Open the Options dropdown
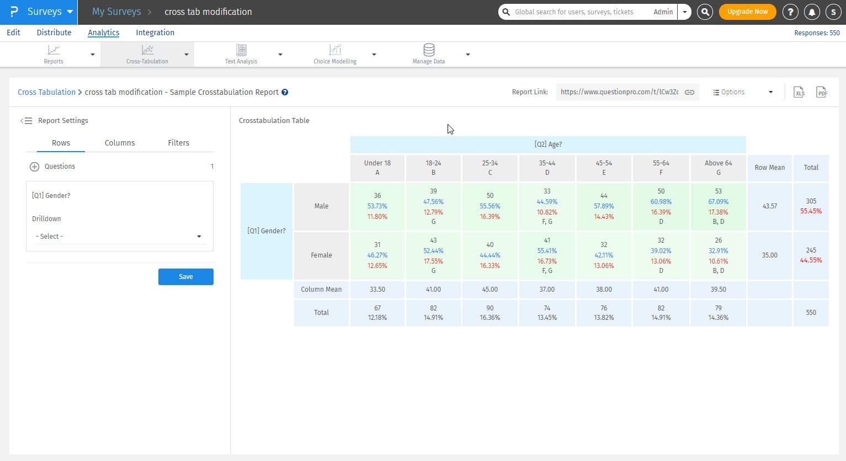 click(742, 92)
